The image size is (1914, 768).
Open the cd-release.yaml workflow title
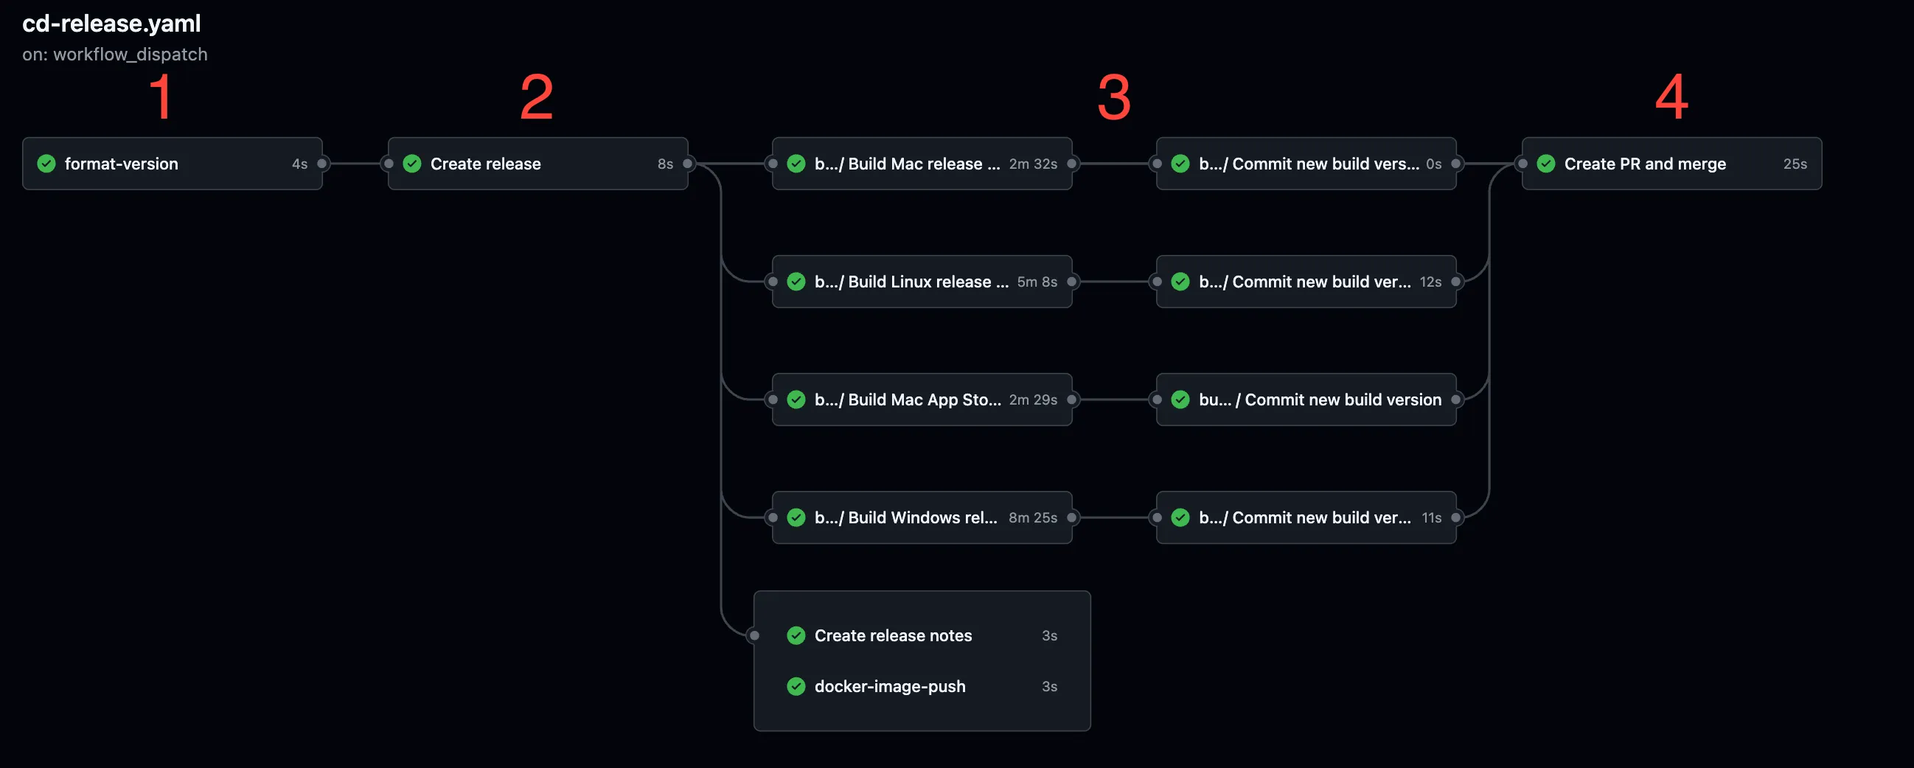coord(111,23)
